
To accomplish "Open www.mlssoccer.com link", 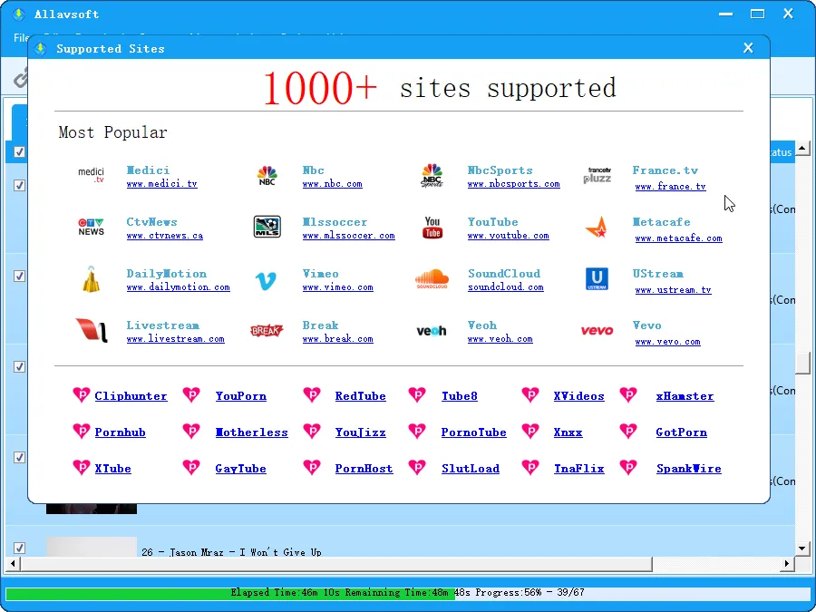I will click(x=349, y=235).
